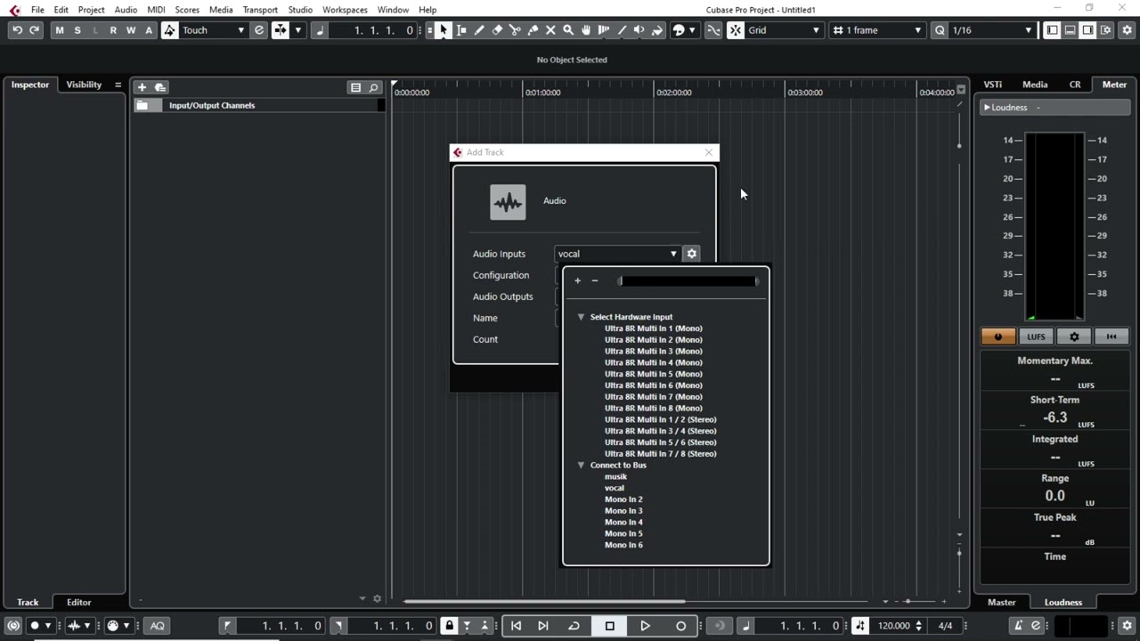Open the Touch automation mode dropdown
Screen dimensions: 1140x641
(x=214, y=30)
